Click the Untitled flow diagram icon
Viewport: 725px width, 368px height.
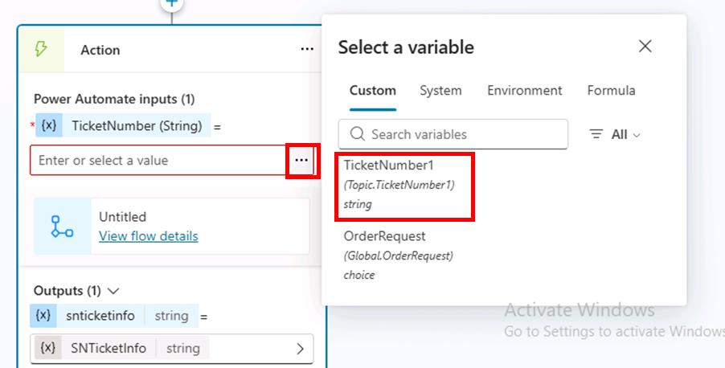coord(62,227)
